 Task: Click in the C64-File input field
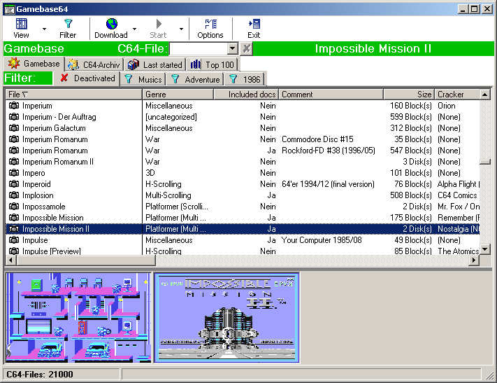(x=199, y=48)
